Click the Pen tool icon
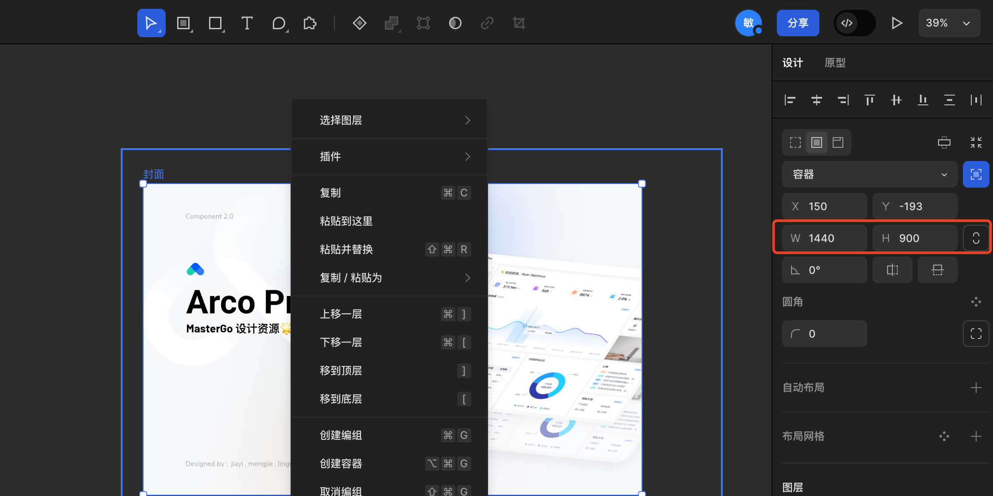The height and width of the screenshot is (496, 993). coord(279,23)
